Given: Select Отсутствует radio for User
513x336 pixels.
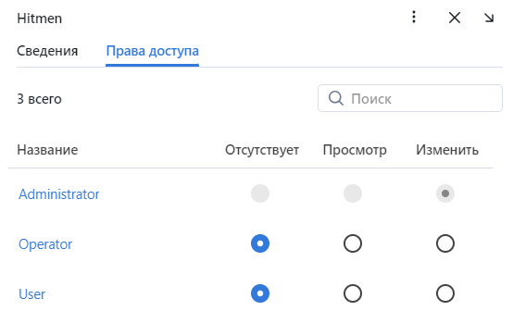Looking at the screenshot, I should [x=260, y=293].
